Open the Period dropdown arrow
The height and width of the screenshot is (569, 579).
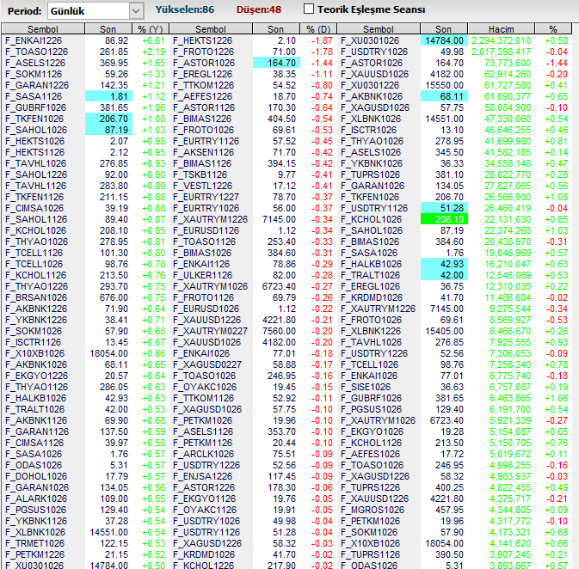tap(136, 11)
